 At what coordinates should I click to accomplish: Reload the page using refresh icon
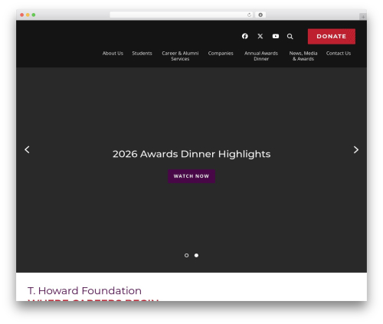(249, 15)
